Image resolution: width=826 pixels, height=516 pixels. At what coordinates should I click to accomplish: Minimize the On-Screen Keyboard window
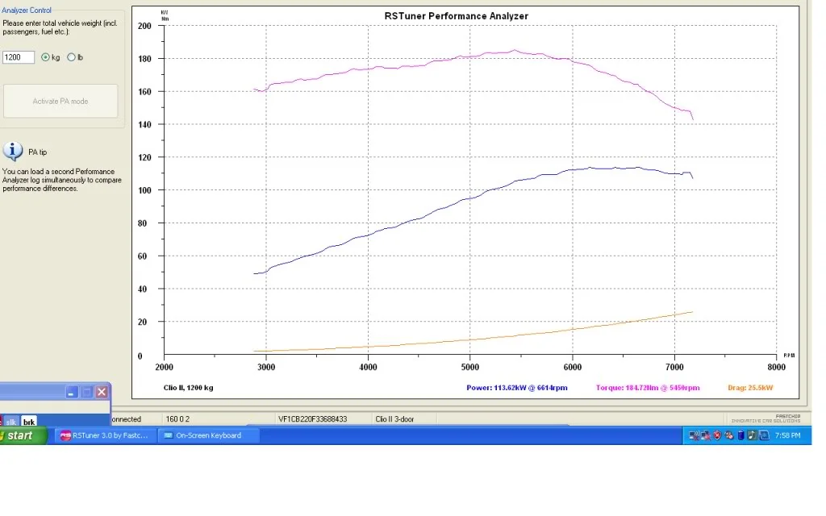tap(72, 392)
